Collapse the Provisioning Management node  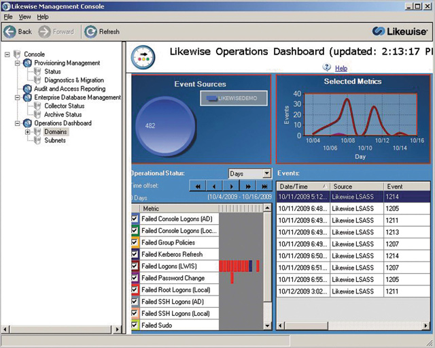click(x=18, y=63)
